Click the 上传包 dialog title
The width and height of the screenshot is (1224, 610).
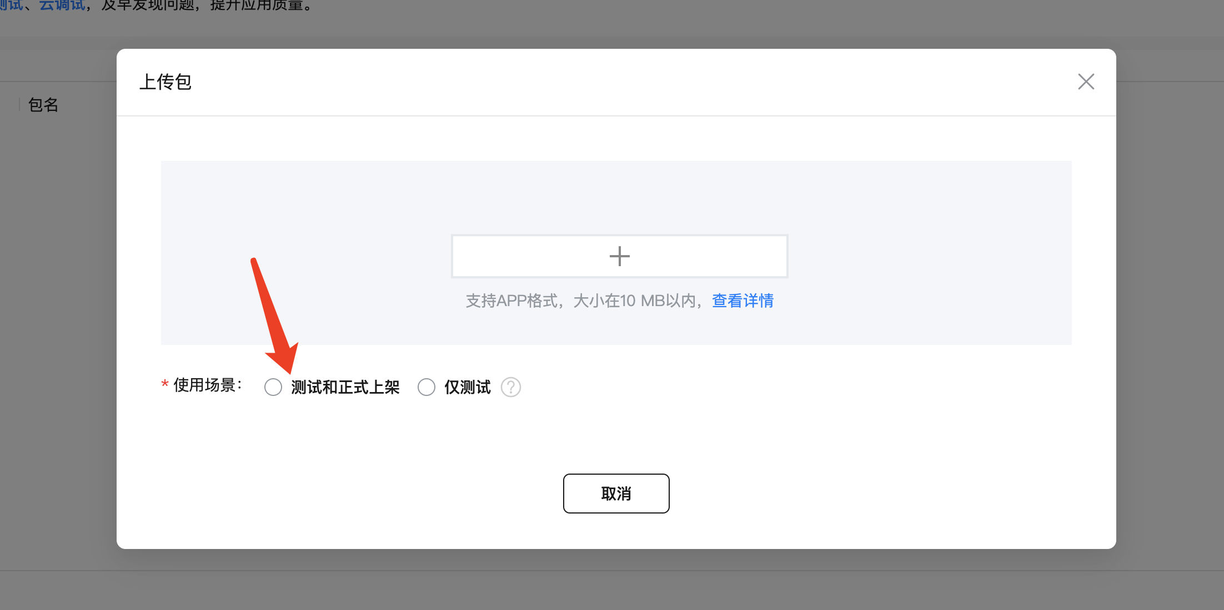point(165,82)
